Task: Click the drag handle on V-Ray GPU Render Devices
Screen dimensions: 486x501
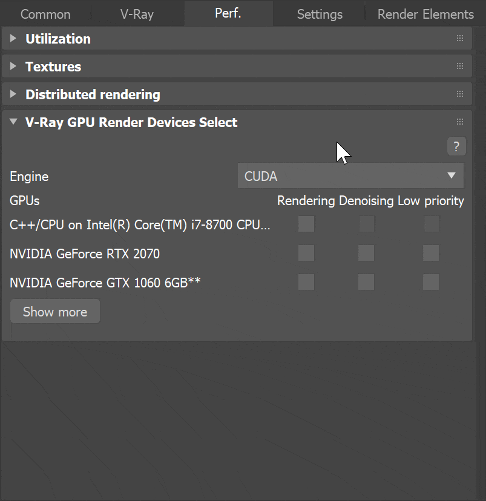Action: pos(460,121)
